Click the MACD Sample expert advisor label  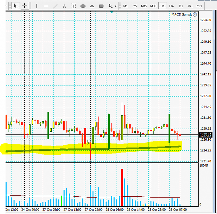(x=182, y=14)
